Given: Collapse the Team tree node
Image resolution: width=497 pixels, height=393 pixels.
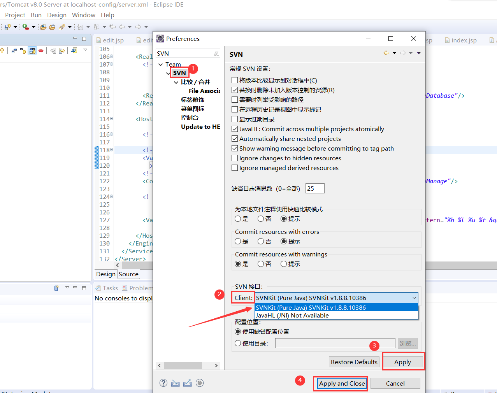Looking at the screenshot, I should (160, 65).
